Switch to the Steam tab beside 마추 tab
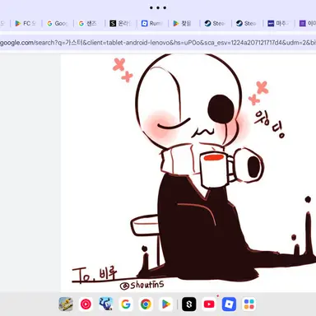Screen dimensions: 316x316 [247, 24]
